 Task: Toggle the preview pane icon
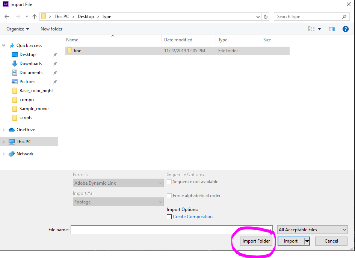[x=332, y=29]
